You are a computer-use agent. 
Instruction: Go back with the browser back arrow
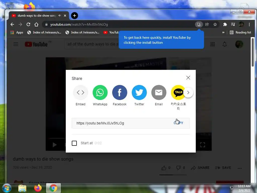[12, 24]
